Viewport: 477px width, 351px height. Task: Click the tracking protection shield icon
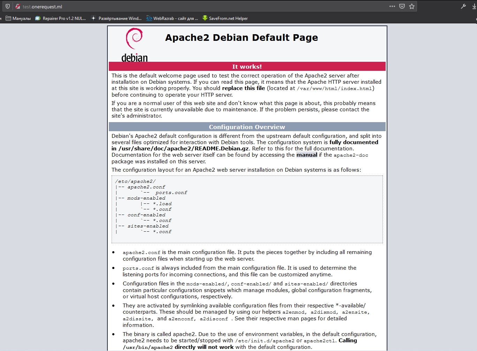pyautogui.click(x=7, y=6)
